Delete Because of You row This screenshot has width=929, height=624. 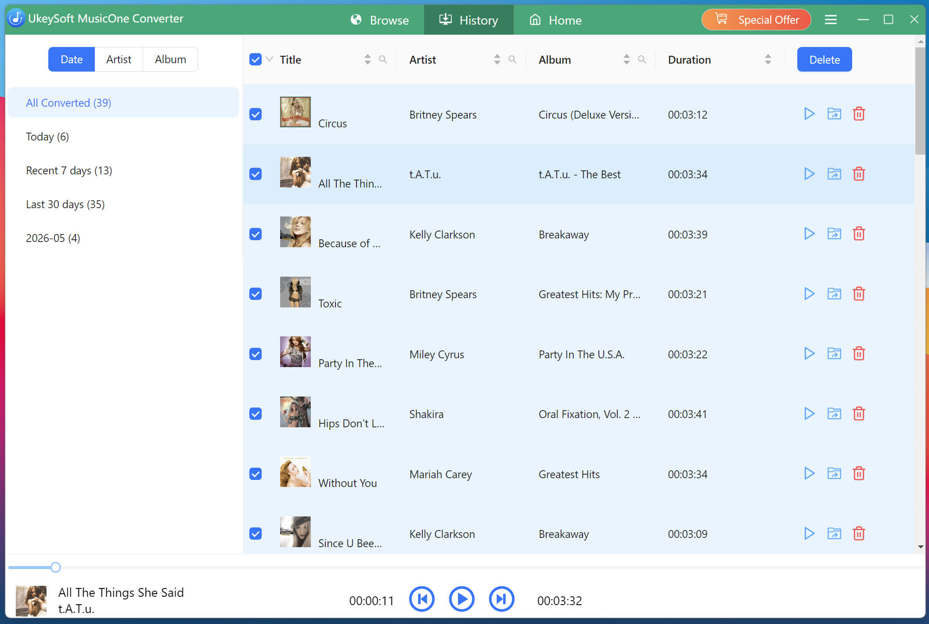click(x=859, y=234)
